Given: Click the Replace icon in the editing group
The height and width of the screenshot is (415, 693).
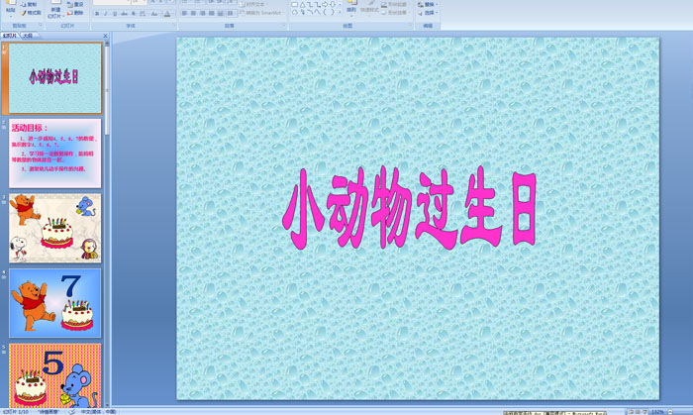Looking at the screenshot, I should [x=427, y=4].
